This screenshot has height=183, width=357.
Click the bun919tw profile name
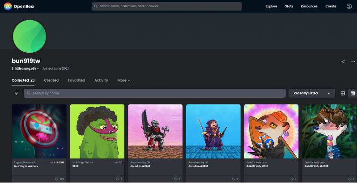click(26, 61)
